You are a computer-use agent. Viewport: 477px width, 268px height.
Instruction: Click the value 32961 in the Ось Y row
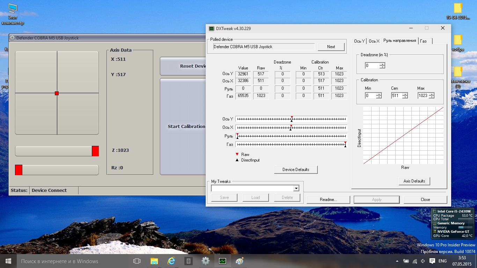point(243,74)
